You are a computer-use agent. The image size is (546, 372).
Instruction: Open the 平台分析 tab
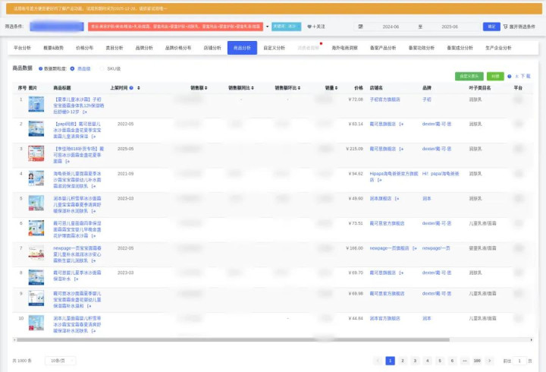pos(22,48)
